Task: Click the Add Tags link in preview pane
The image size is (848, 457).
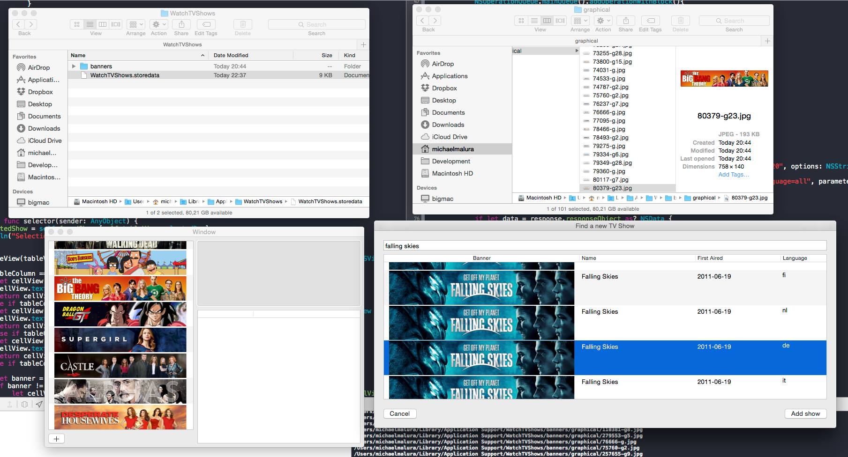Action: coord(733,174)
